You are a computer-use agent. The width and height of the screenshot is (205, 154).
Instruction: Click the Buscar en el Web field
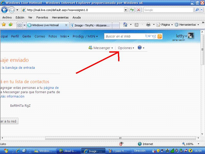click(124, 36)
